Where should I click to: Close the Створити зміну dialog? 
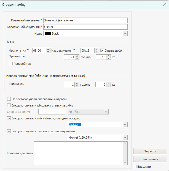click(x=165, y=4)
